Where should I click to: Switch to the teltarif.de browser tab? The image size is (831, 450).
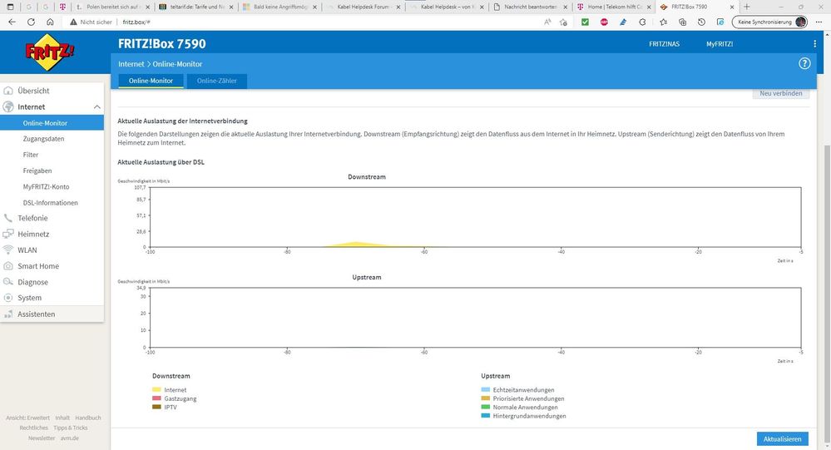click(196, 7)
